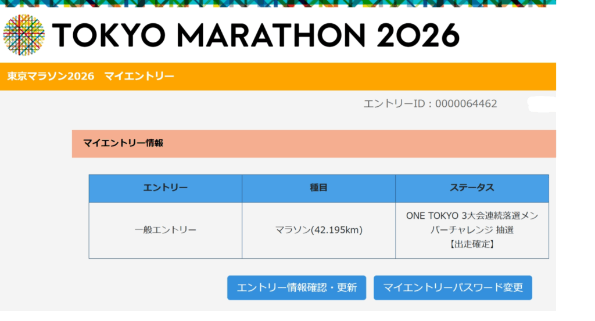
Task: Click the エントリー column header
Action: (x=165, y=188)
